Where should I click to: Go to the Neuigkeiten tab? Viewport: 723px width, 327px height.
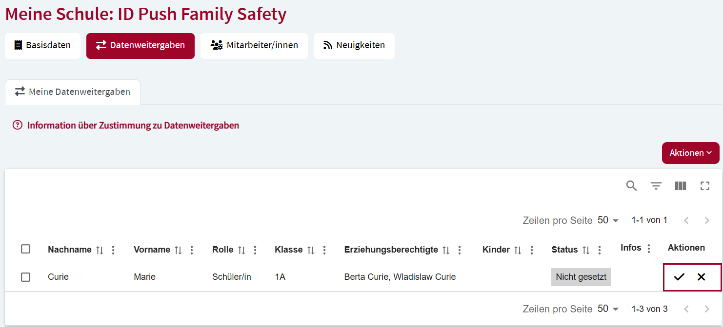pos(354,46)
